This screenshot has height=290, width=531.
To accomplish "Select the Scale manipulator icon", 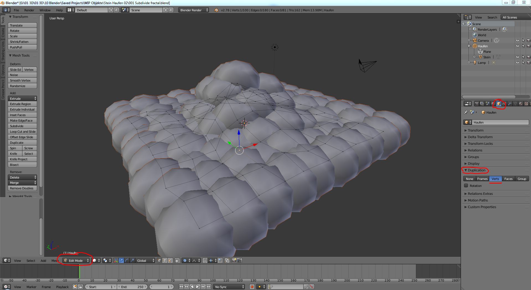I will coord(132,260).
